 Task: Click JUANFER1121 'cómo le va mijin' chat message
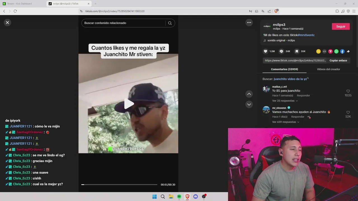(32, 126)
